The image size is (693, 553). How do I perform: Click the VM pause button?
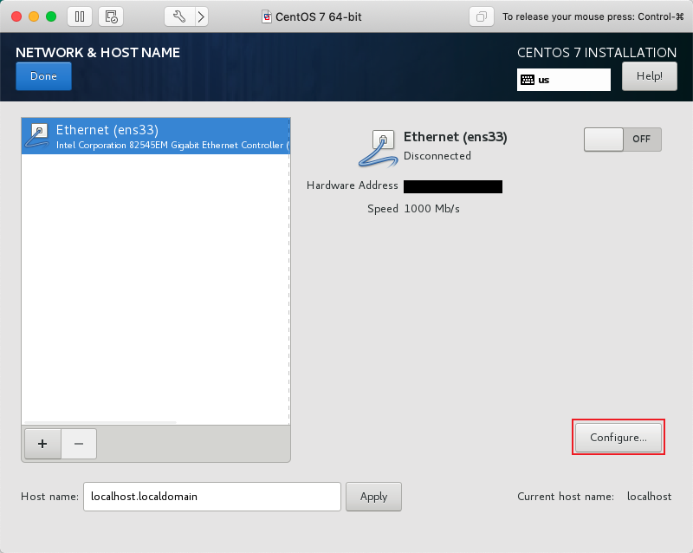[x=80, y=16]
